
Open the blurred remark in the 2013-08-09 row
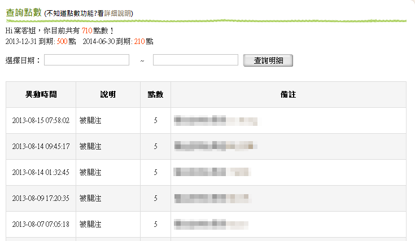pyautogui.click(x=216, y=199)
